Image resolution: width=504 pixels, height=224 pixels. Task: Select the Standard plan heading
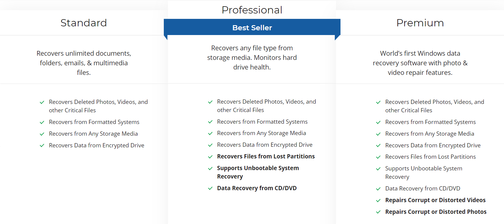(x=84, y=23)
